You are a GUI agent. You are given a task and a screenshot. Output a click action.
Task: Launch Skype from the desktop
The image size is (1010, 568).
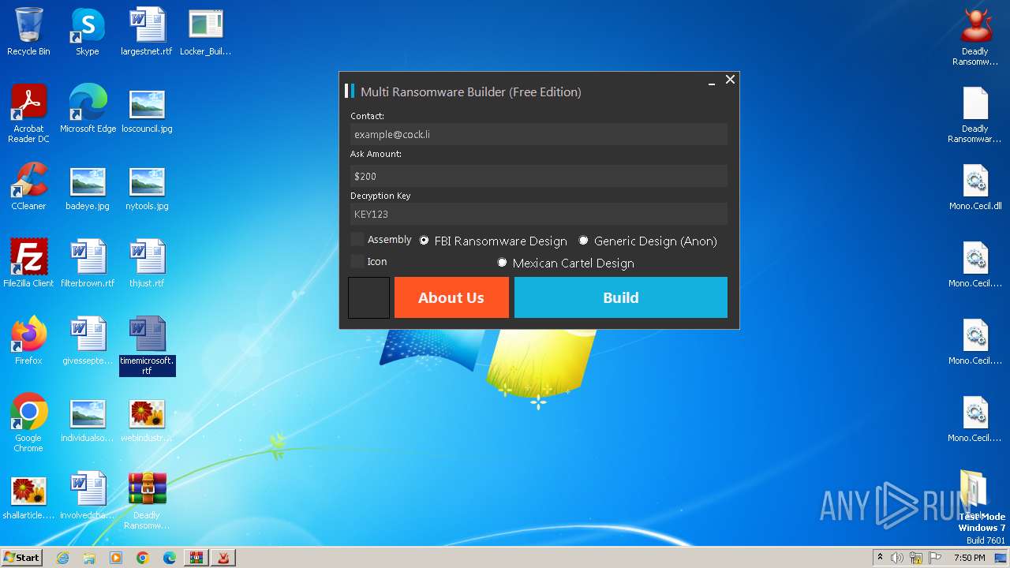pyautogui.click(x=88, y=32)
